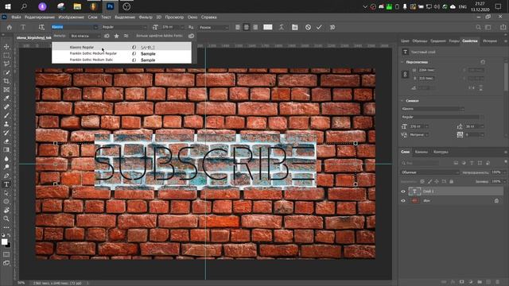This screenshot has width=509, height=286.
Task: Center align the text
Action: pyautogui.click(x=247, y=27)
